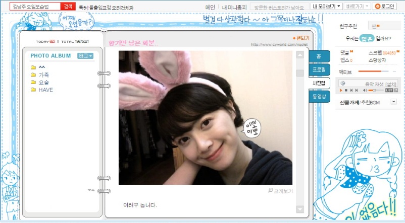Click the PHOTO ALBUM heading
Image resolution: width=405 pixels, height=223 pixels.
[50, 55]
